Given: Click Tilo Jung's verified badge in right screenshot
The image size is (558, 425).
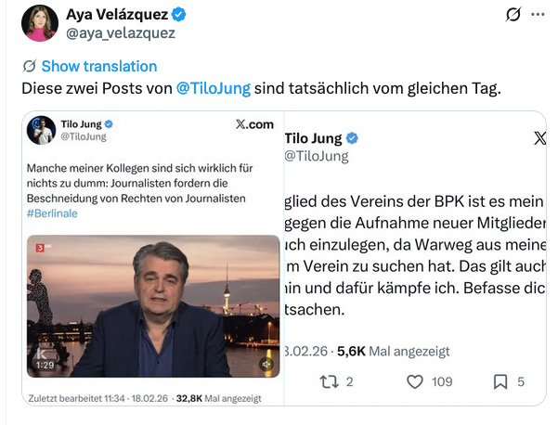Looking at the screenshot, I should tap(353, 138).
